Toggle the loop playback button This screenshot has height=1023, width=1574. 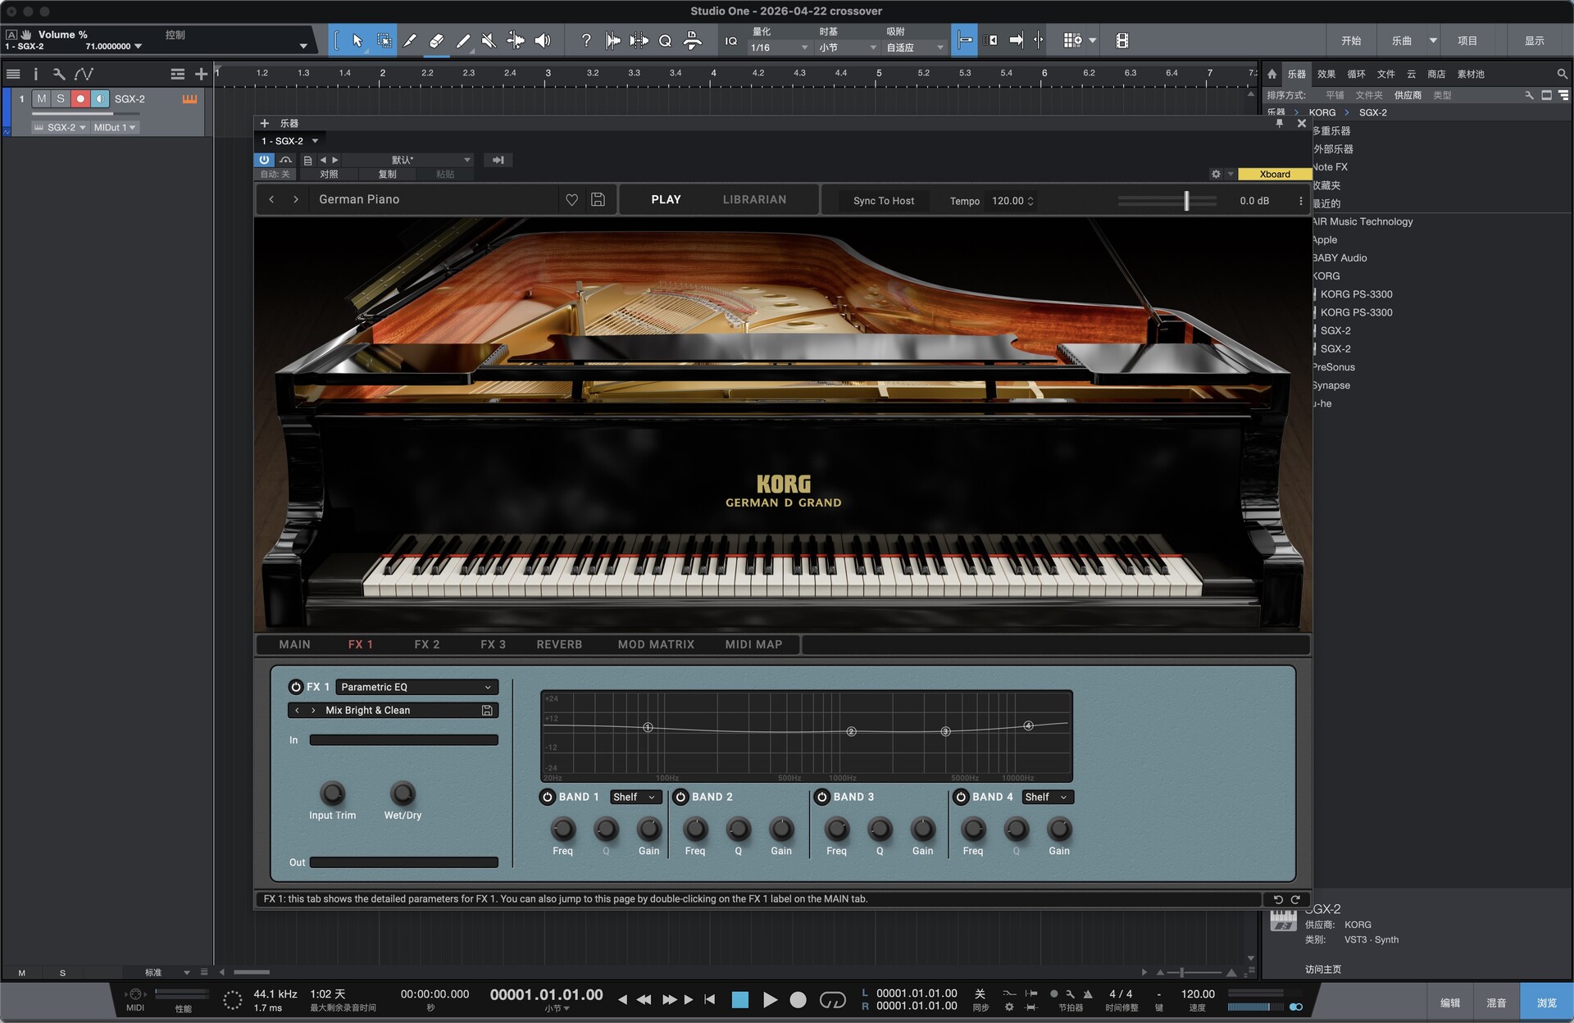[x=832, y=999]
